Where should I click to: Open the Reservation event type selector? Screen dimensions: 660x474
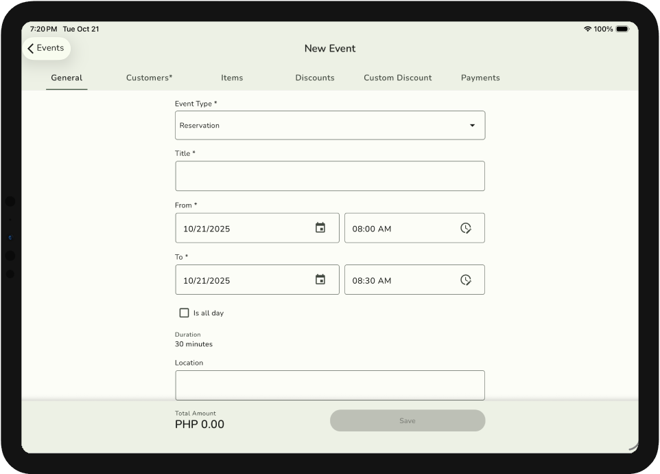click(322, 126)
